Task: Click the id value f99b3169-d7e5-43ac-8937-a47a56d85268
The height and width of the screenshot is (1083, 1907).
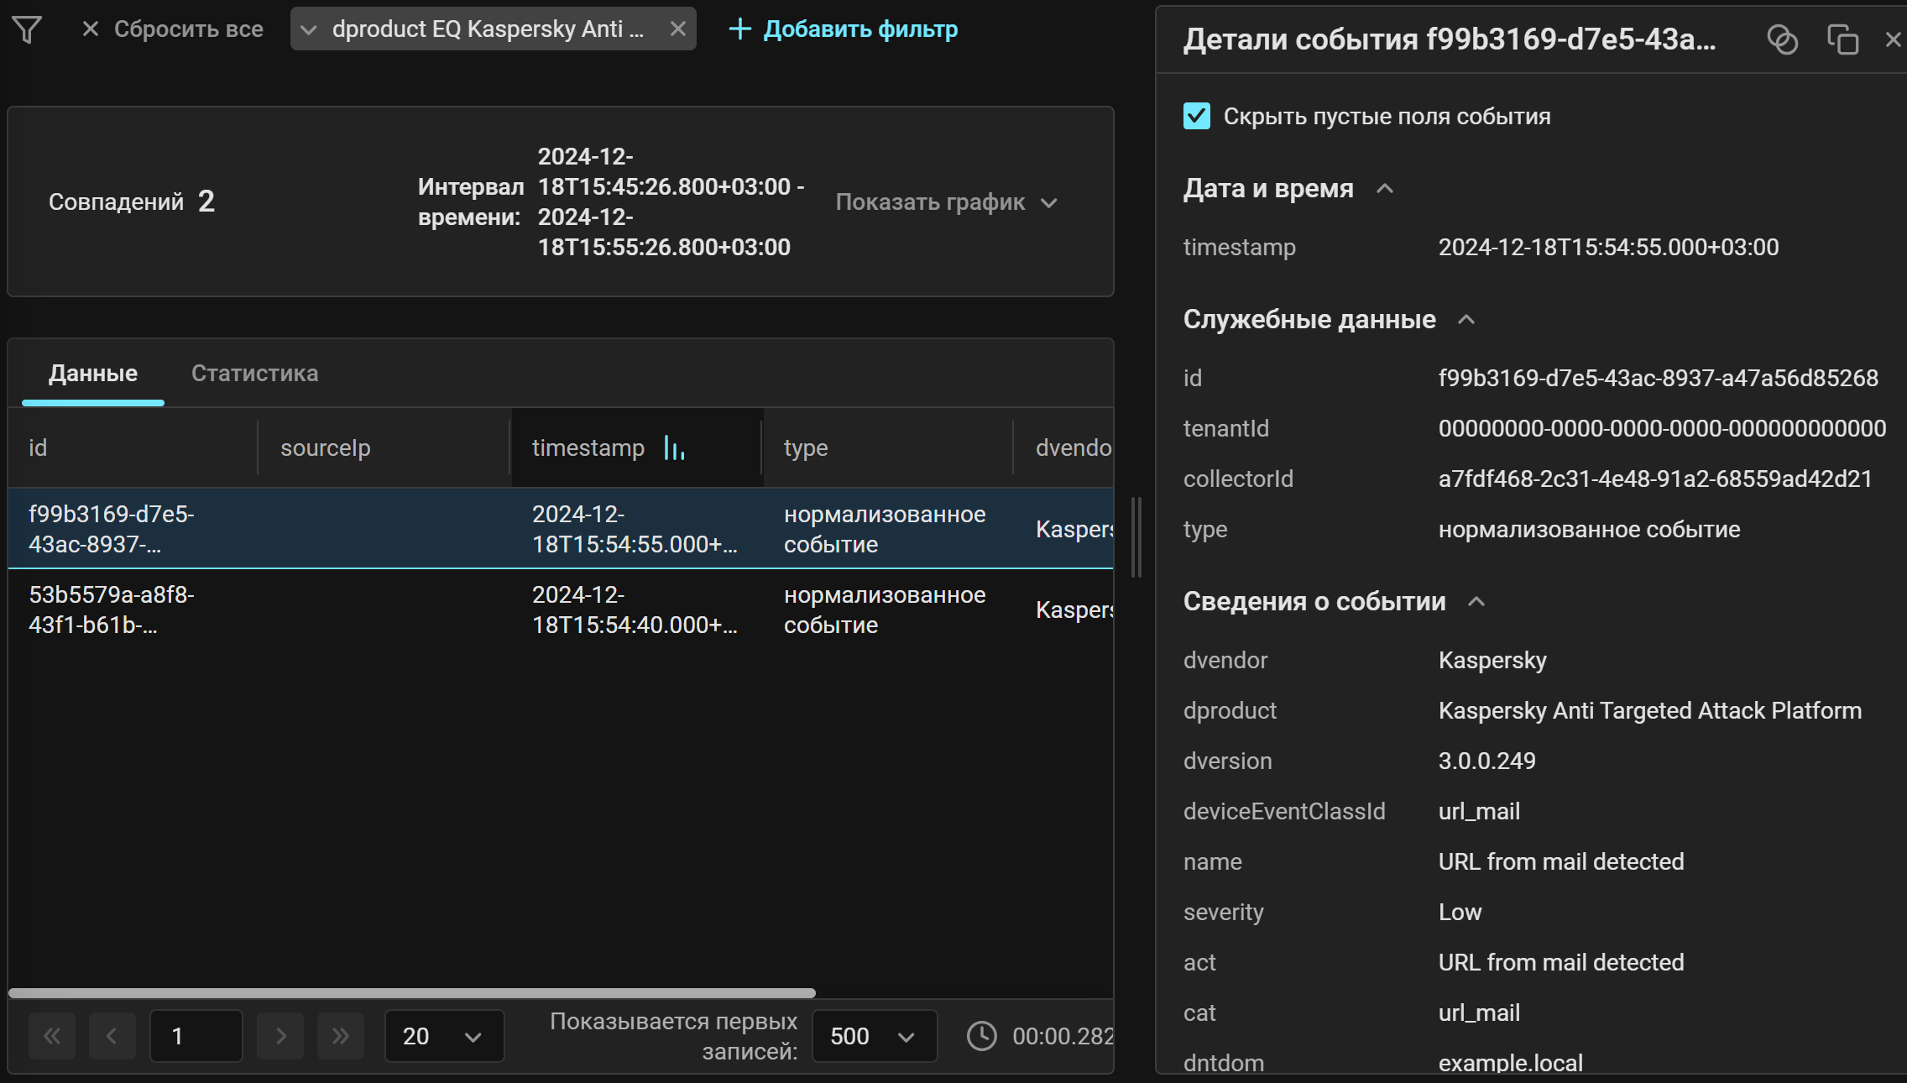Action: coord(1658,379)
